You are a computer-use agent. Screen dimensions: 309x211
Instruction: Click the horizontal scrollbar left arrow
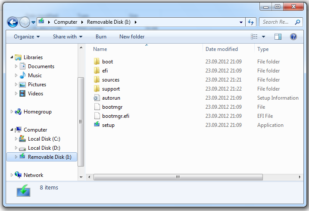89,177
